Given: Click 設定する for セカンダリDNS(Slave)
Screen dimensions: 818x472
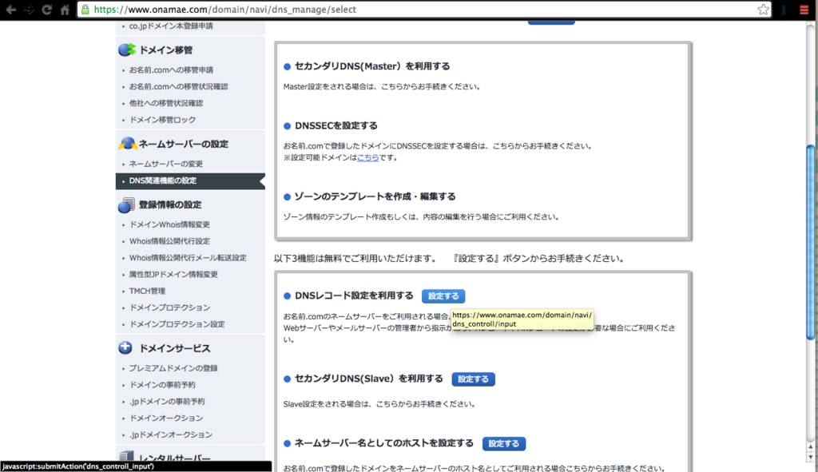Looking at the screenshot, I should coord(473,379).
